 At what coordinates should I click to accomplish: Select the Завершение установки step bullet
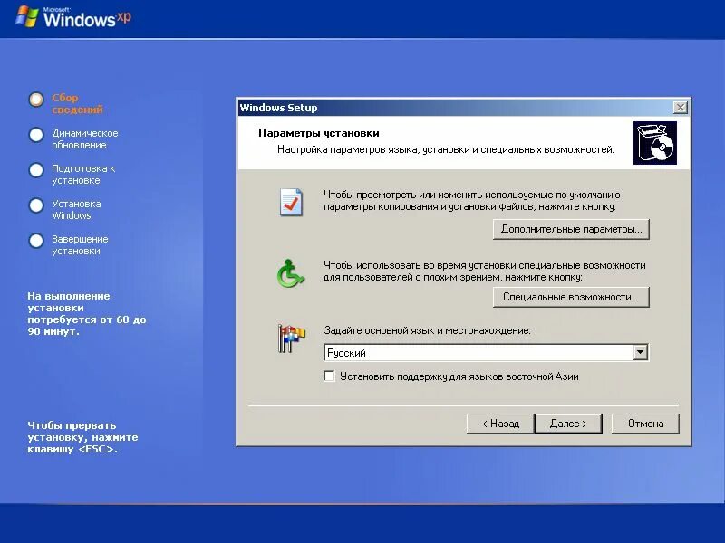36,241
